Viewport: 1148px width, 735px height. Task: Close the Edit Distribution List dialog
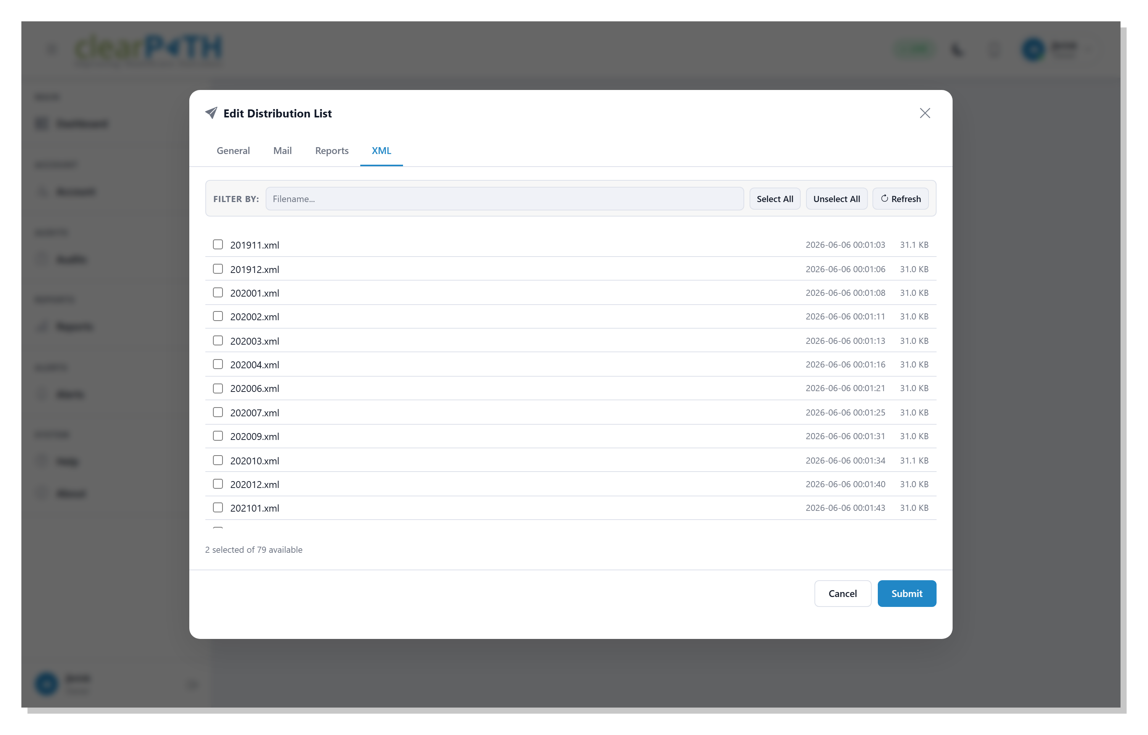[924, 113]
